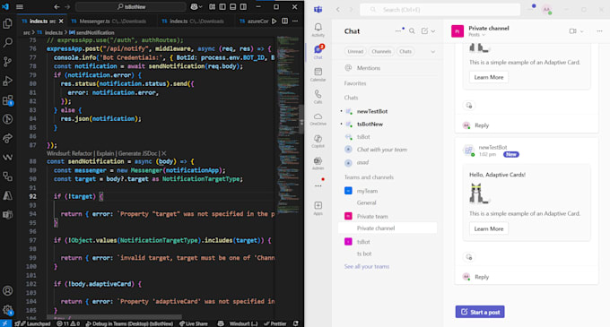
Task: Open the VS Code hamburger application menu
Action: pos(20,6)
